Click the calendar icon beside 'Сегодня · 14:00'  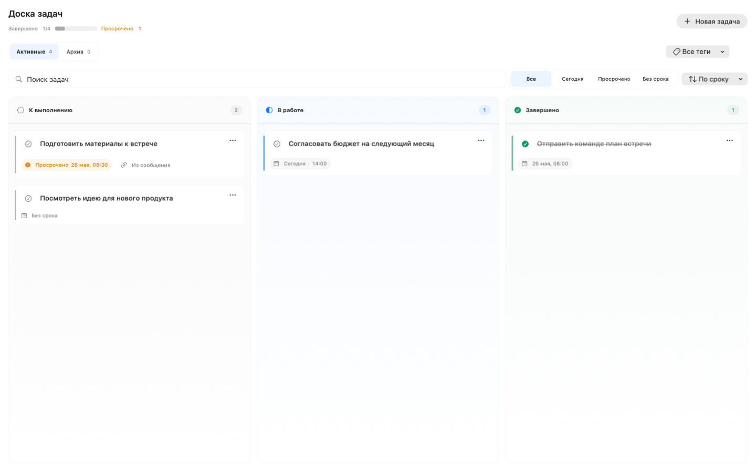[277, 164]
